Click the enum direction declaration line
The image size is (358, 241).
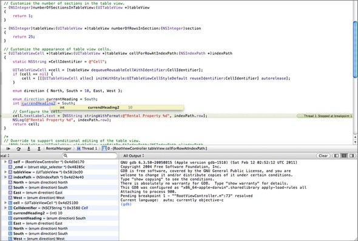pyautogui.click(x=67, y=91)
